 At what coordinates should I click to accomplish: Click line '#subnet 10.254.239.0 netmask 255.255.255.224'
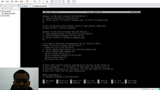click(65, 16)
